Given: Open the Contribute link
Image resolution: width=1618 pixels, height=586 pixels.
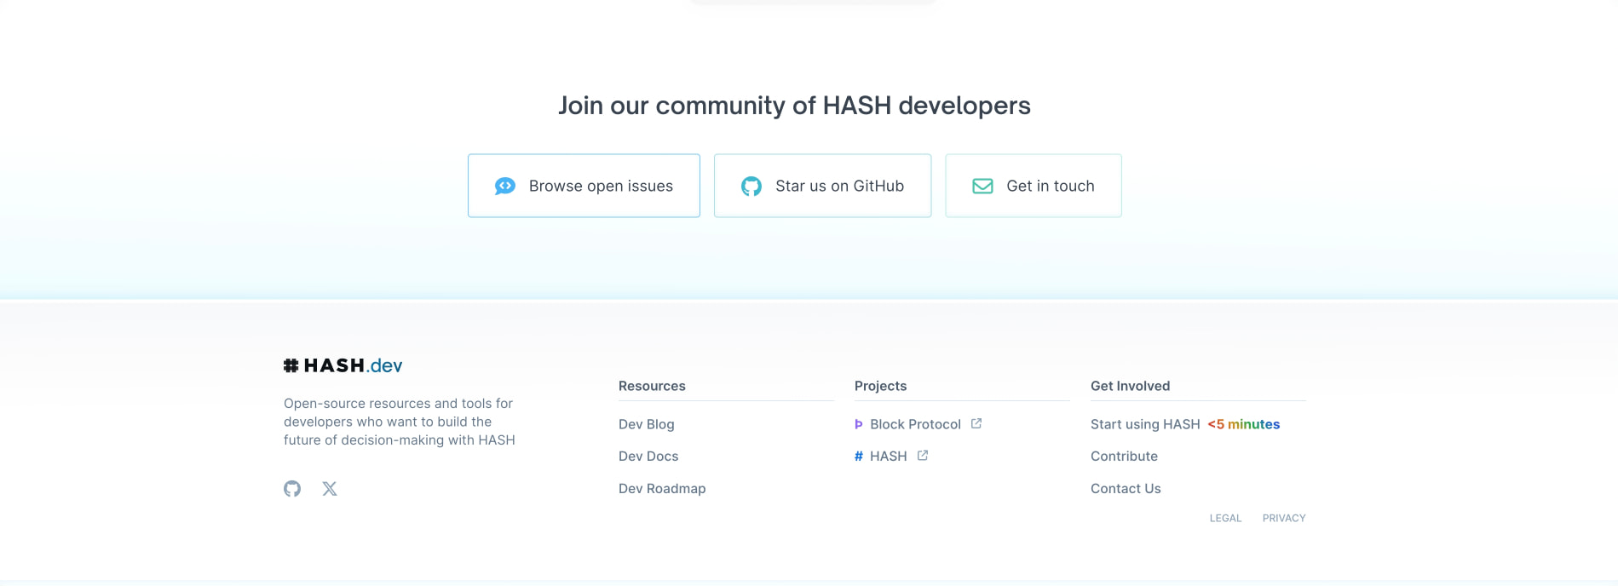Looking at the screenshot, I should 1124,457.
